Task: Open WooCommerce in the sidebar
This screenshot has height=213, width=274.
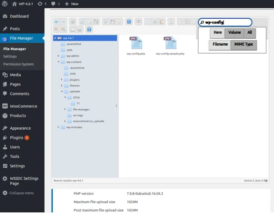Action: (x=22, y=106)
